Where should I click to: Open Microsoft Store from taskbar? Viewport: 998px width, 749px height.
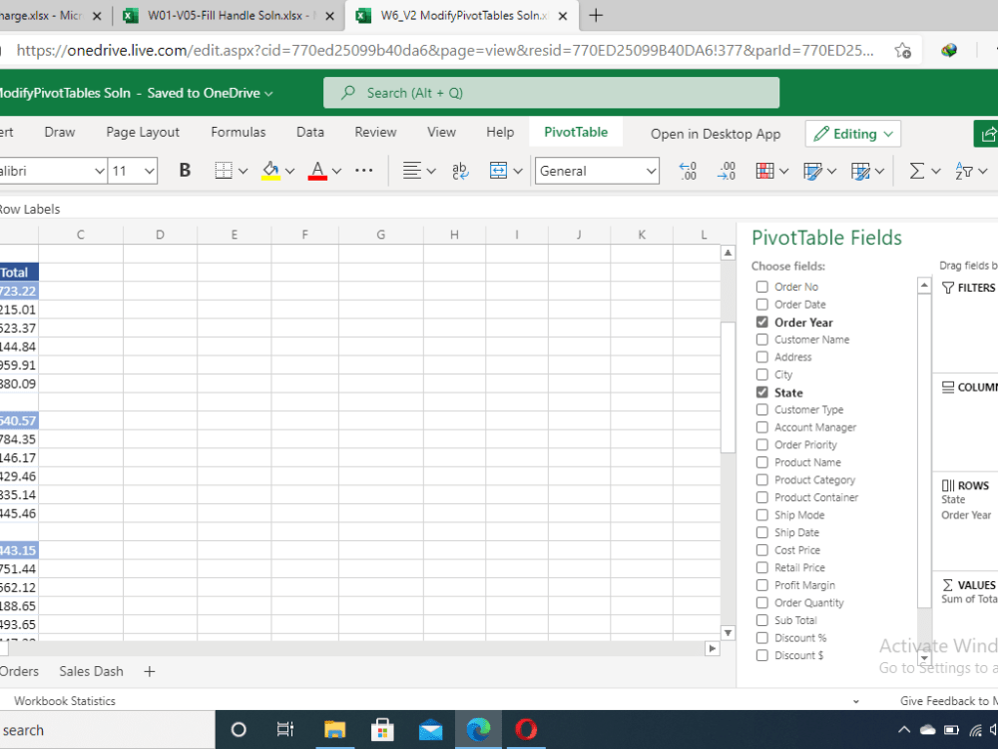[382, 729]
